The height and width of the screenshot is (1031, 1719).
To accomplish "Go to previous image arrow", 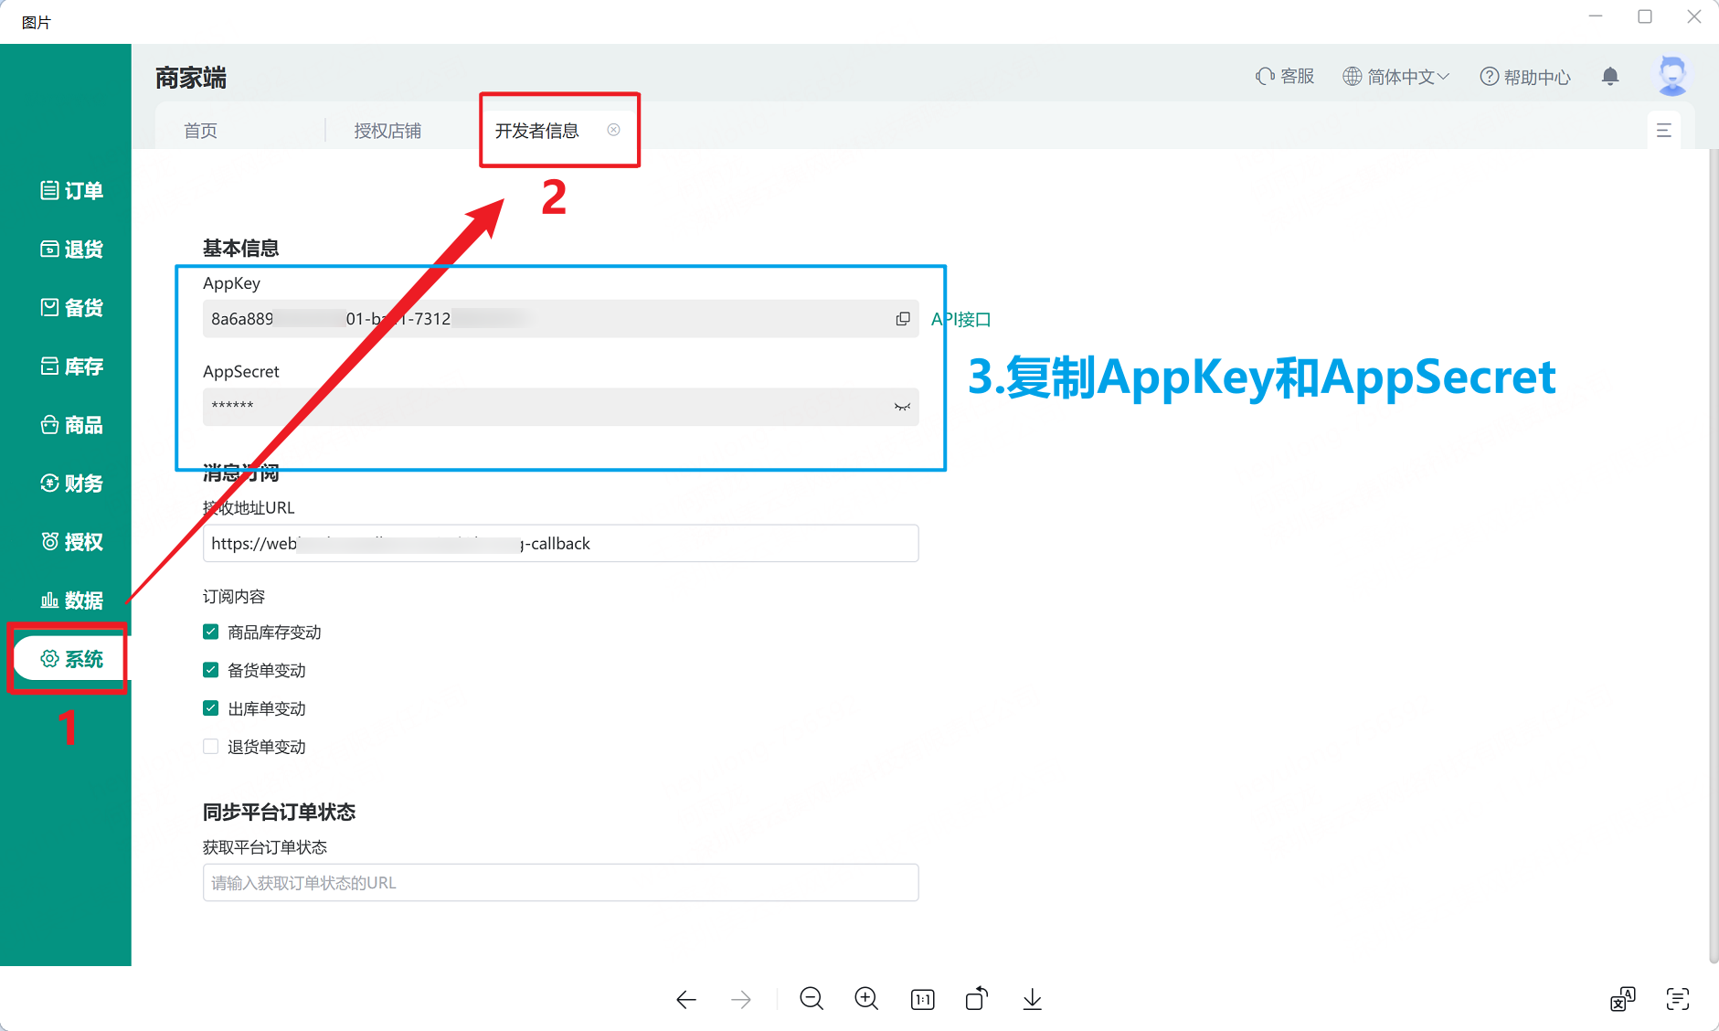I will point(686,999).
